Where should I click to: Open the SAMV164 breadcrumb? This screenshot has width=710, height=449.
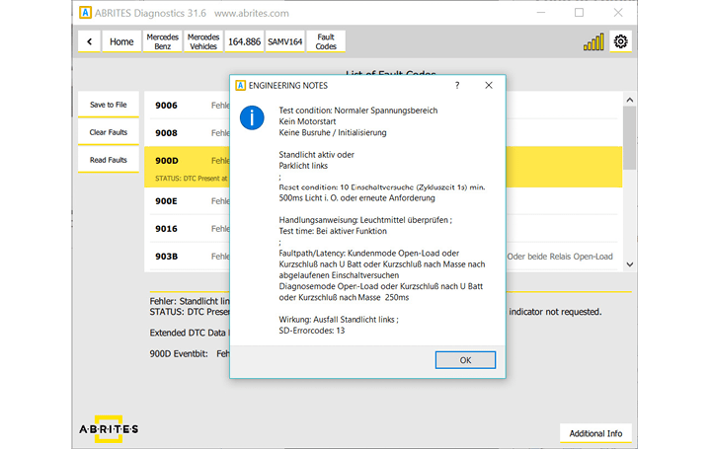(284, 41)
